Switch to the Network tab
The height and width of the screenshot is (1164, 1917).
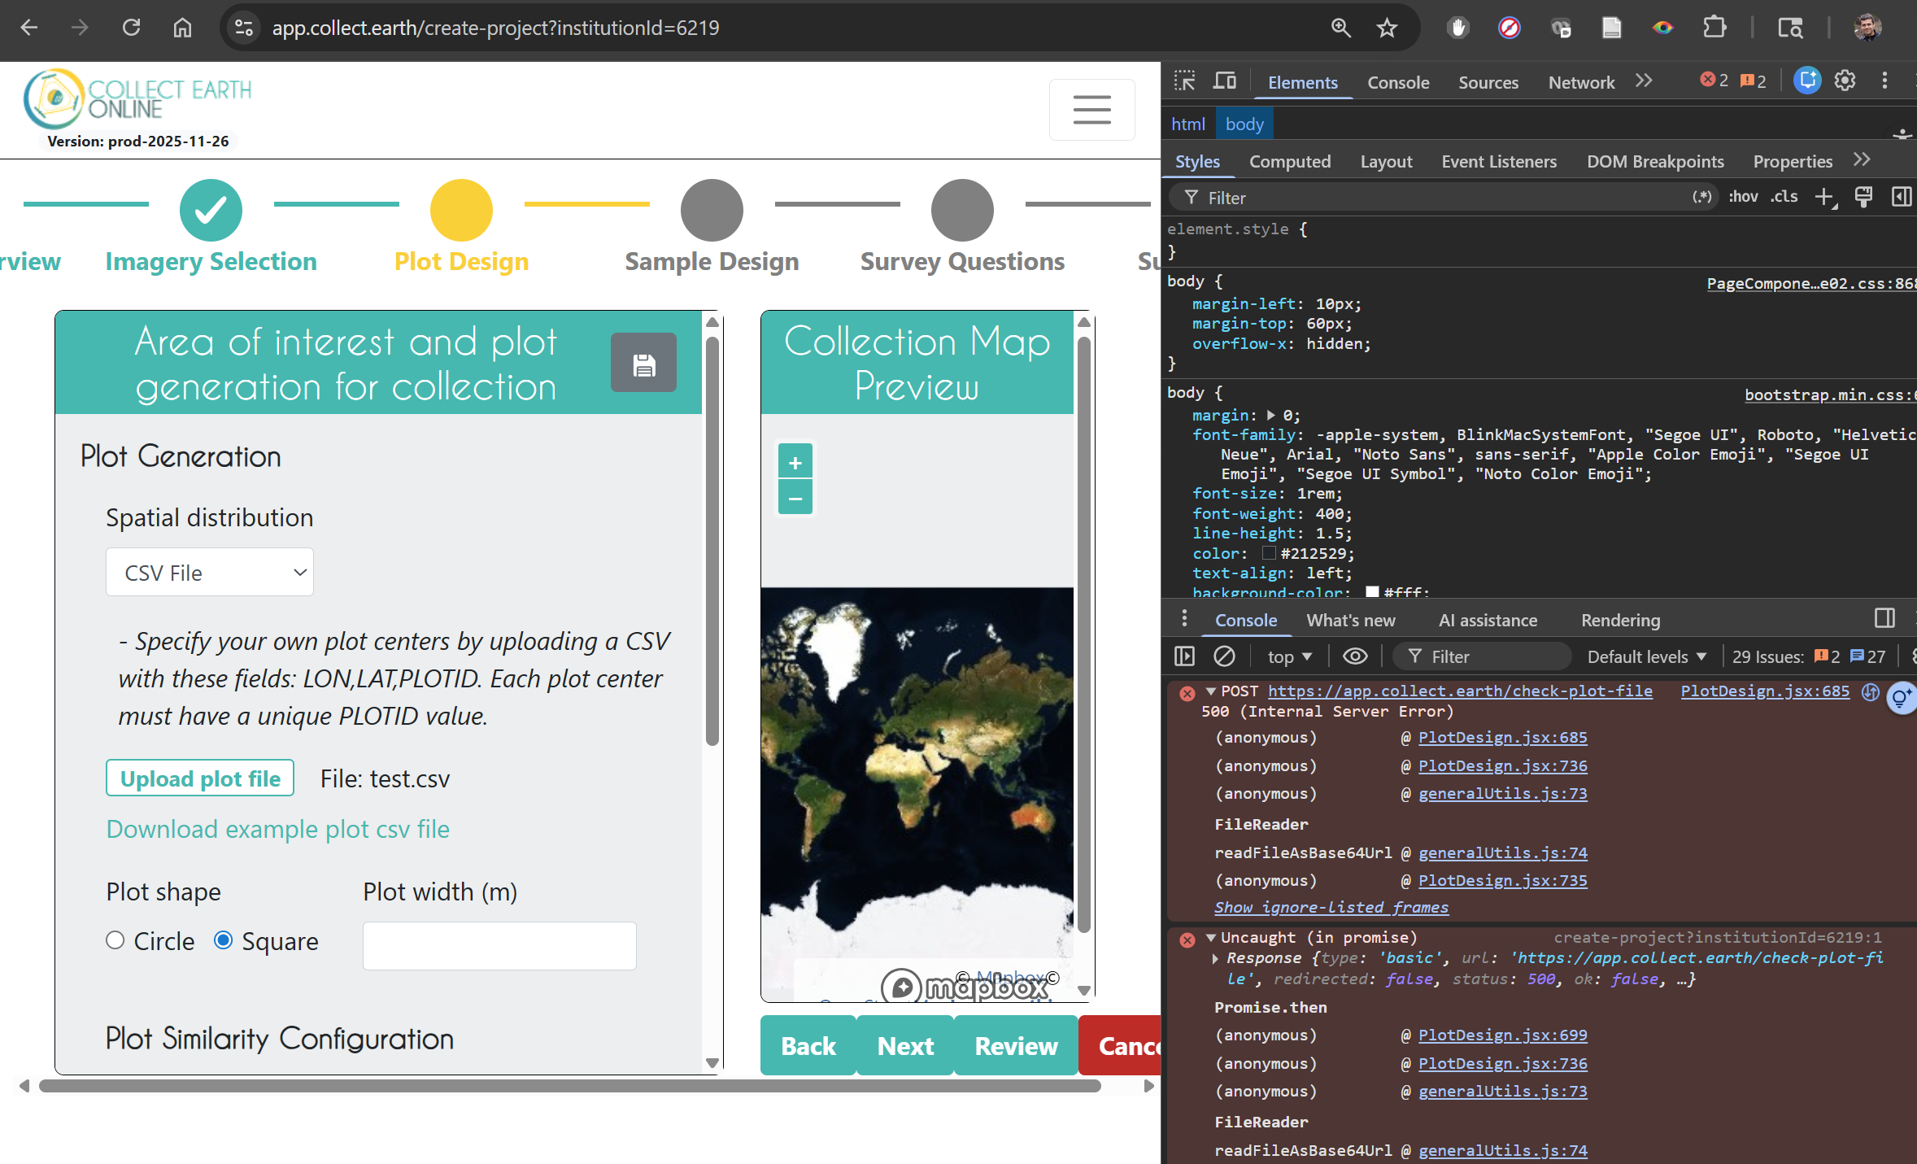(1580, 82)
